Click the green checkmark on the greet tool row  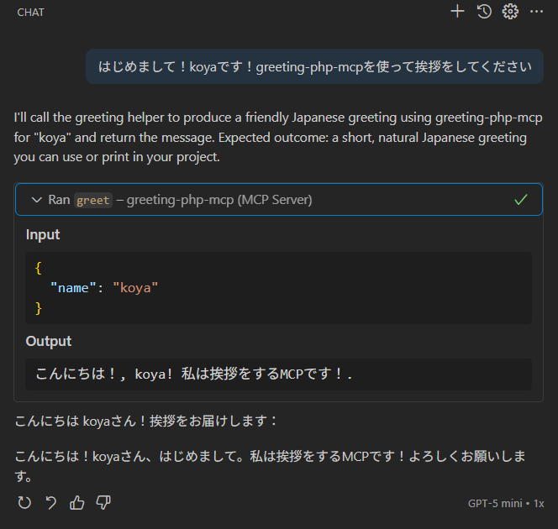tap(521, 200)
